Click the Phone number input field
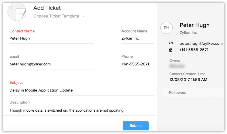The height and width of the screenshot is (134, 227). click(x=137, y=64)
